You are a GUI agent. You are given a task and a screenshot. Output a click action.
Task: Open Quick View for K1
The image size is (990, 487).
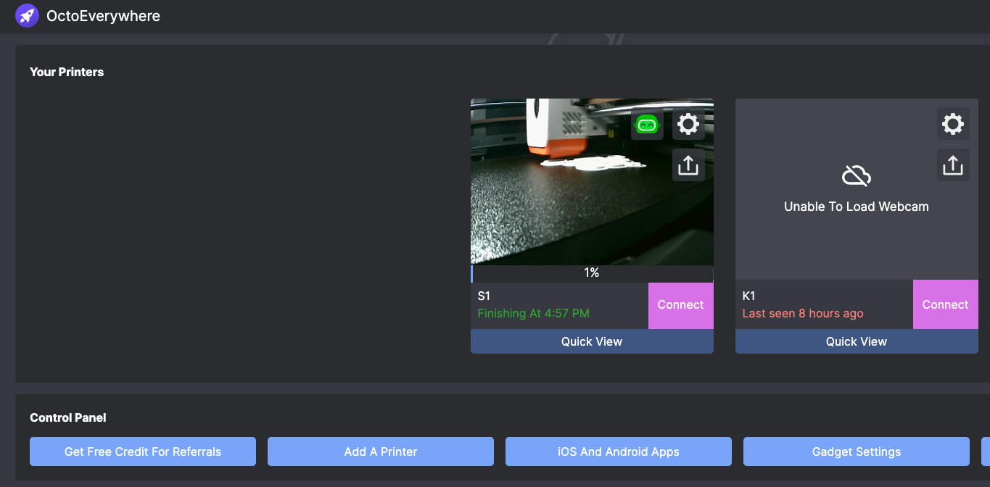[857, 341]
